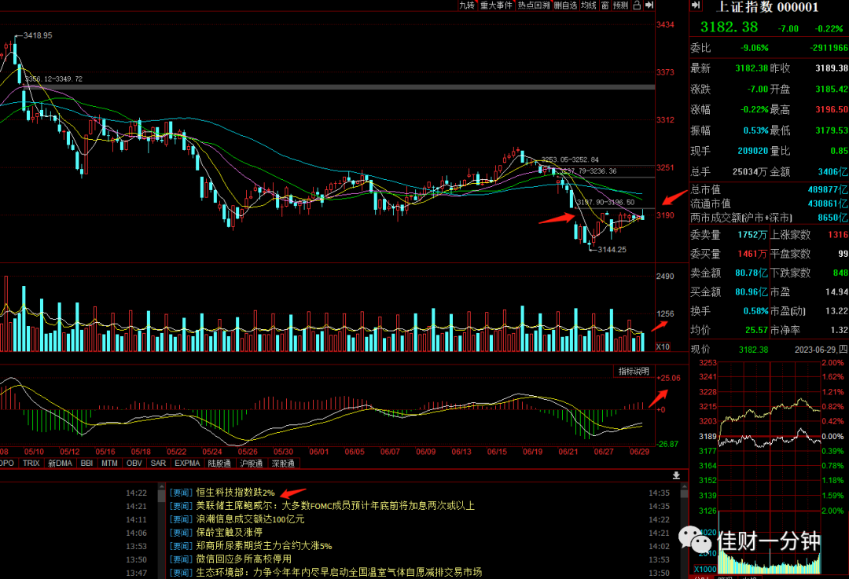Click the collapse arrow icon beside the lock
Image resolution: width=849 pixels, height=579 pixels.
(649, 5)
